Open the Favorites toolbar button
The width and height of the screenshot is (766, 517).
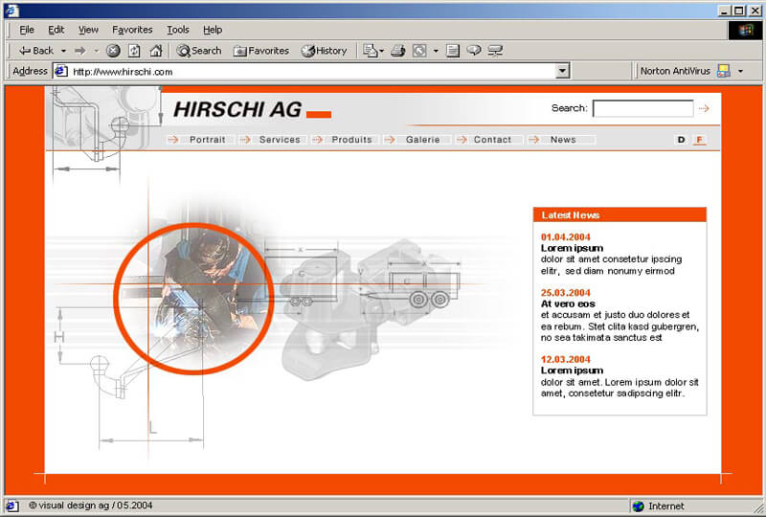260,51
